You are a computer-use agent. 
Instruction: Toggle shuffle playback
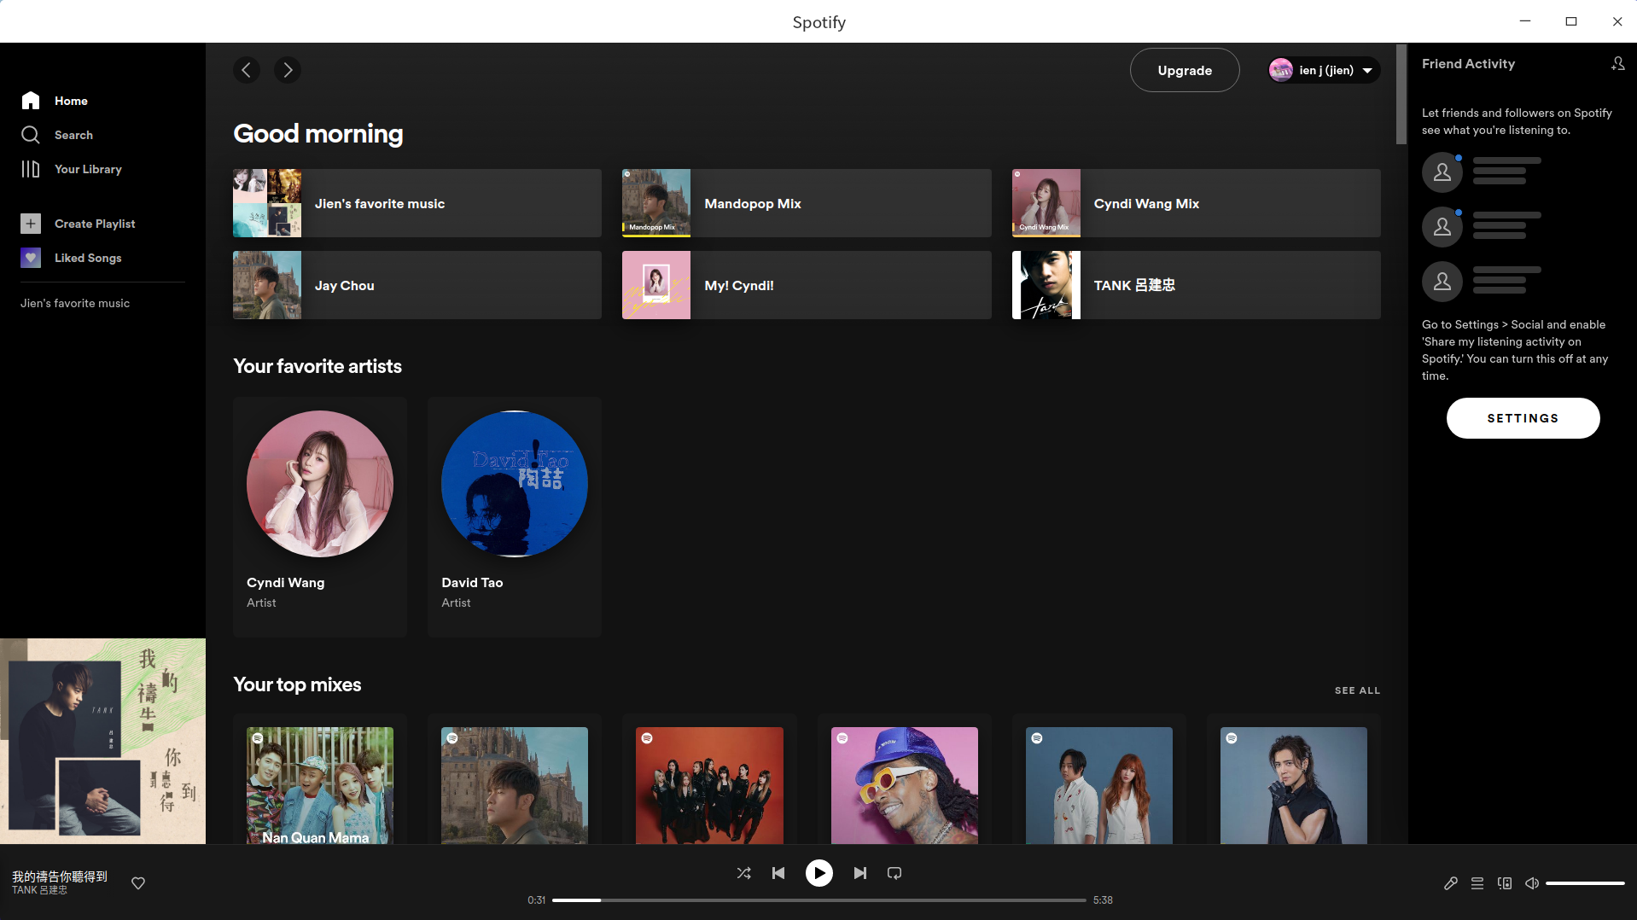(743, 873)
